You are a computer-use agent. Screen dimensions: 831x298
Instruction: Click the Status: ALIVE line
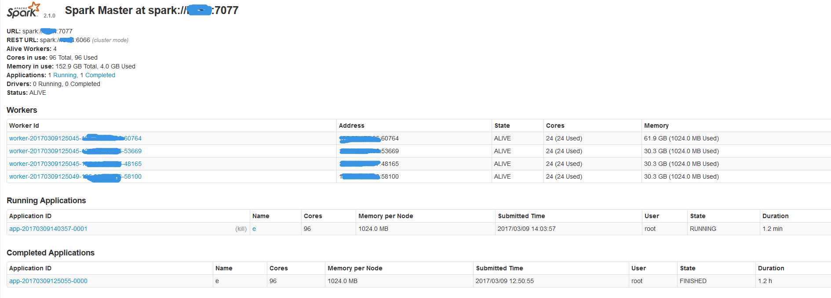26,93
